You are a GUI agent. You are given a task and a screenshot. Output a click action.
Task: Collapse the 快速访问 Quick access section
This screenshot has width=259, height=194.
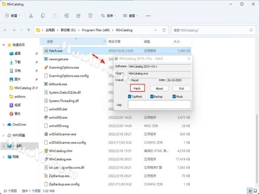coord(4,45)
